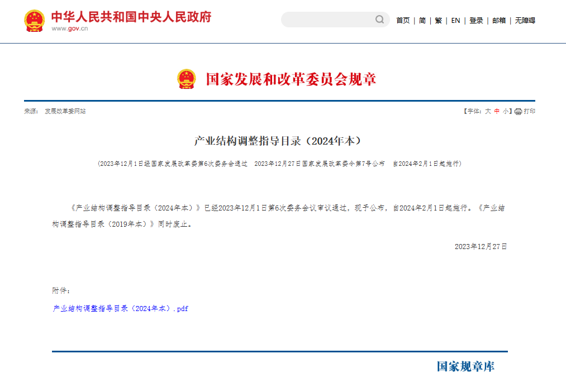Screen dimensions: 566x387
Task: Click the printer icon
Action: (x=518, y=112)
